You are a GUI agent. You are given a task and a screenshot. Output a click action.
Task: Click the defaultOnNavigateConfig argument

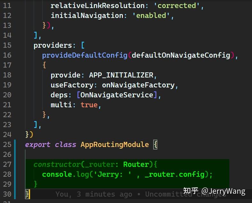(x=181, y=55)
